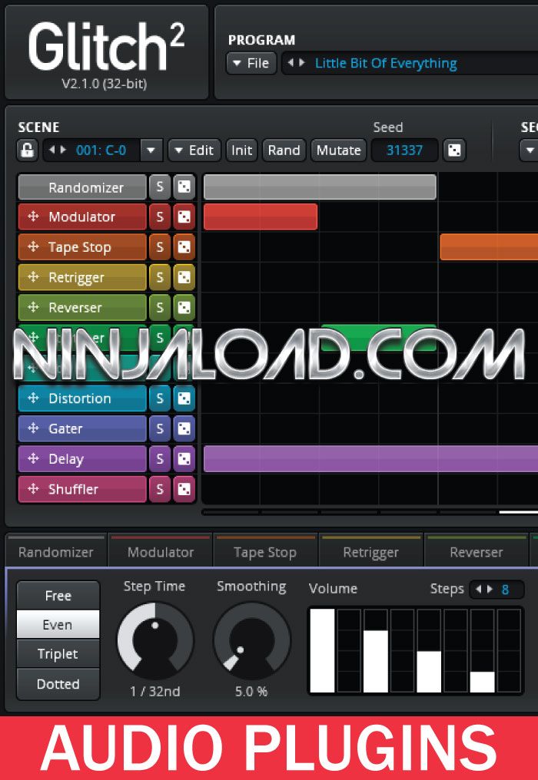Open the Little Bit Of Everything program list

pyautogui.click(x=386, y=63)
